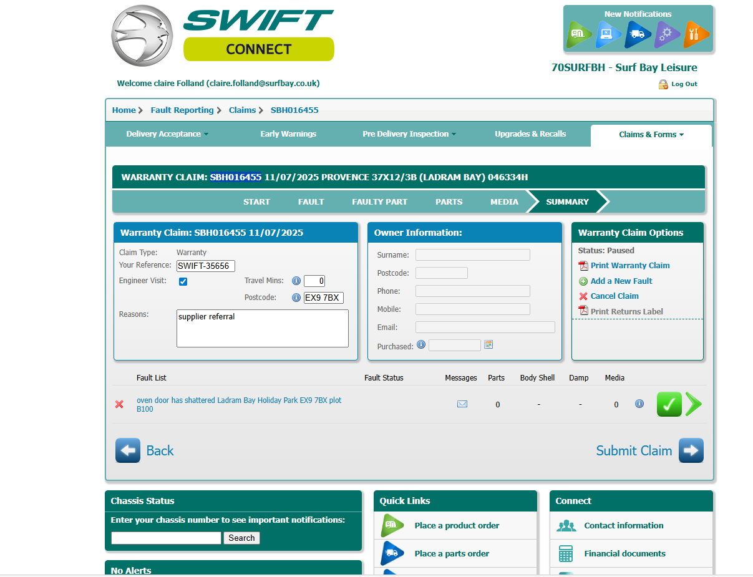The width and height of the screenshot is (753, 577).
Task: Click the blue Back arrow icon
Action: click(x=128, y=450)
